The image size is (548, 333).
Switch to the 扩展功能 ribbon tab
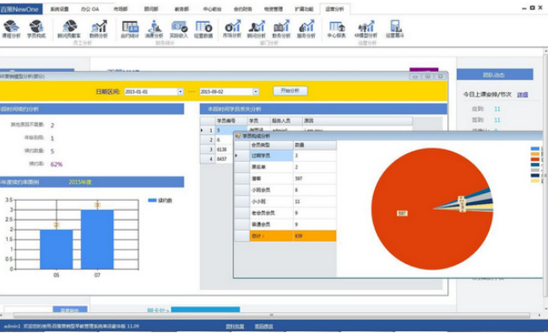304,9
